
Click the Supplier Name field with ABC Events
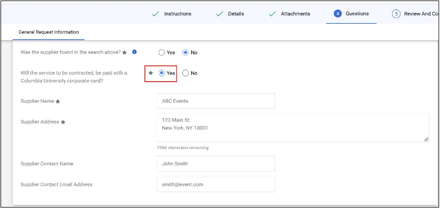tap(216, 101)
